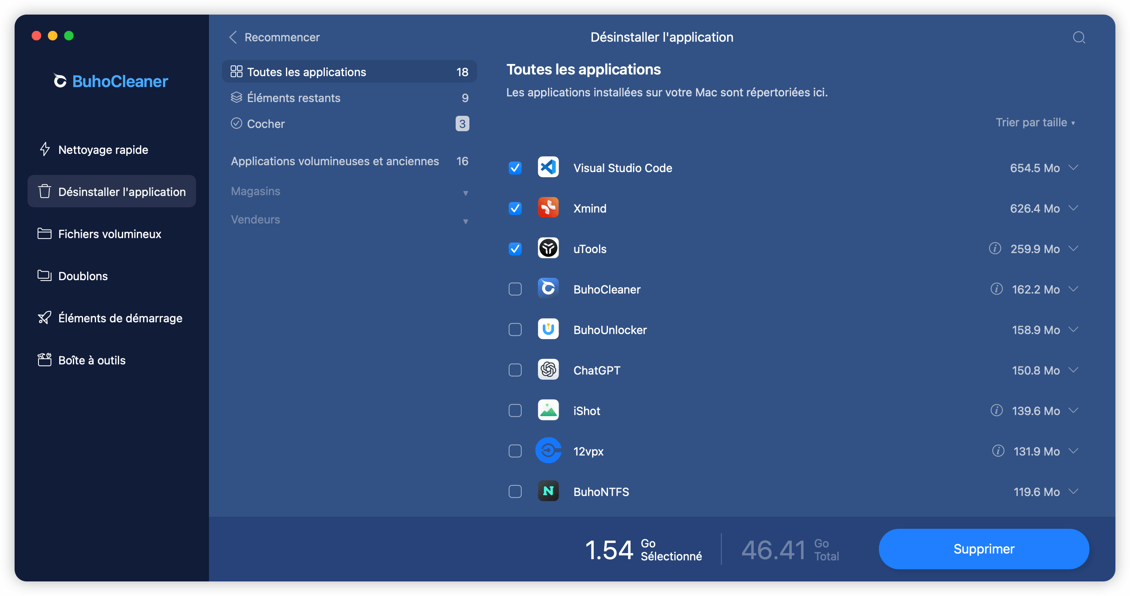Click the checkmark circle icon for Cocher
Viewport: 1130px width, 596px height.
(237, 123)
